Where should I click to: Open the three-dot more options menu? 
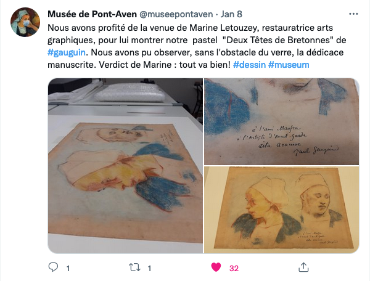353,14
